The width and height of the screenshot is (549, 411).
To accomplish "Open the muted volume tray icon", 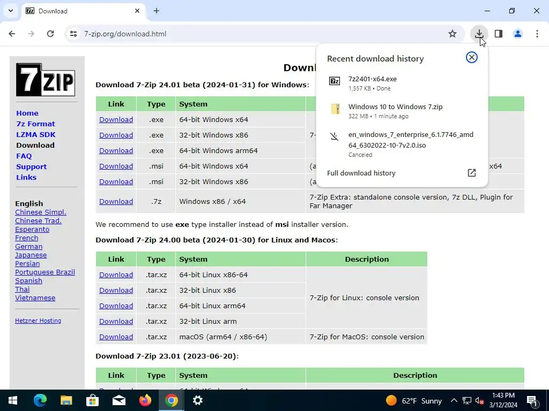I will tap(480, 400).
